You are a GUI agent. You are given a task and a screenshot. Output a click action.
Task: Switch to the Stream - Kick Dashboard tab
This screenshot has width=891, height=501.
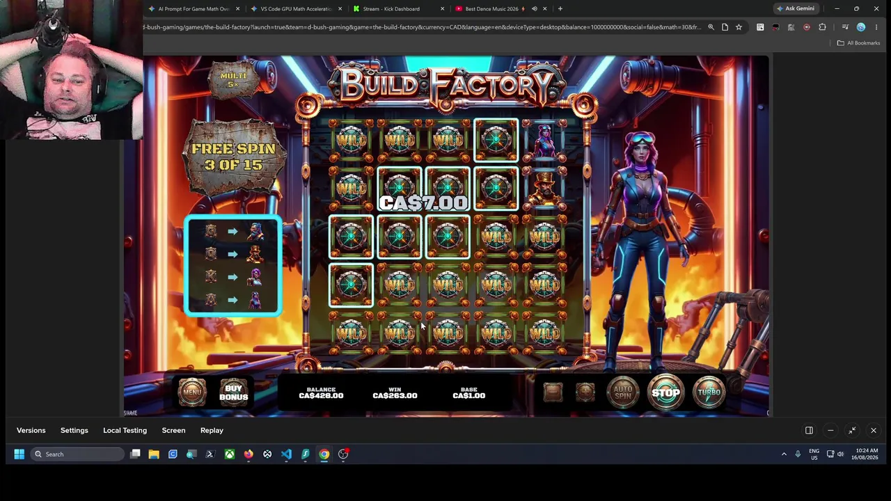tap(397, 9)
